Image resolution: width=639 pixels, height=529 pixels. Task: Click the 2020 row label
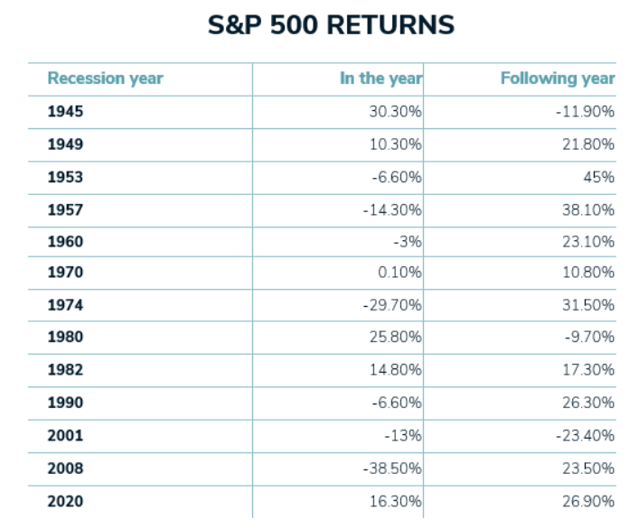[x=65, y=501]
